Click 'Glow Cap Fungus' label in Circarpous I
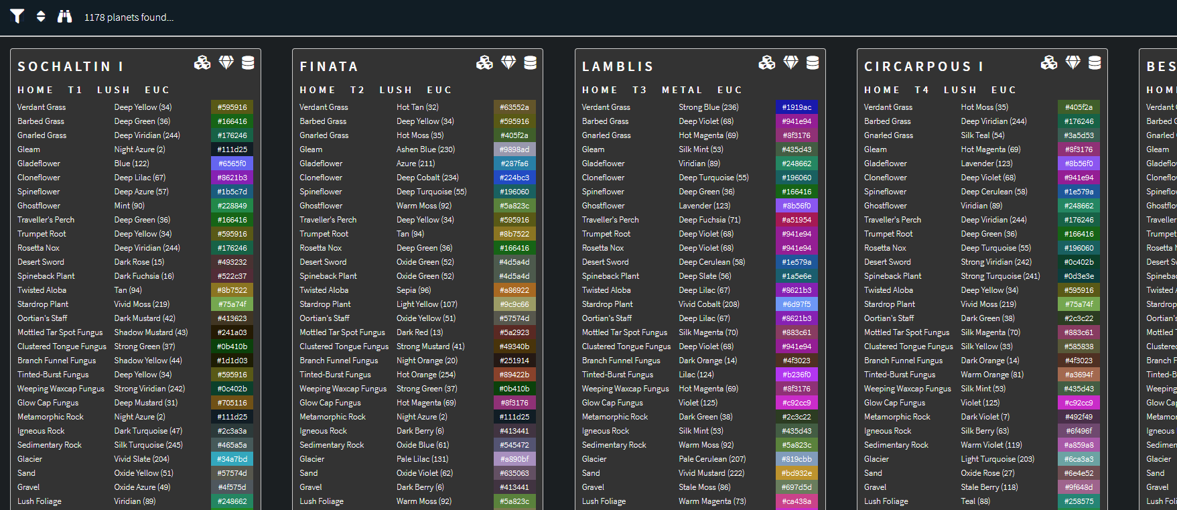Image resolution: width=1177 pixels, height=510 pixels. tap(894, 403)
